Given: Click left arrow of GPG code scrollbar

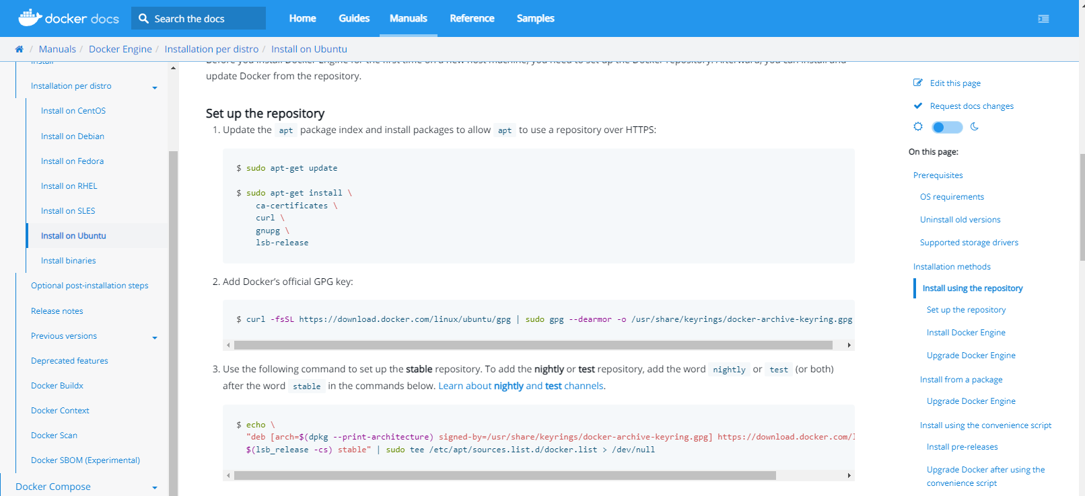Looking at the screenshot, I should [x=228, y=345].
